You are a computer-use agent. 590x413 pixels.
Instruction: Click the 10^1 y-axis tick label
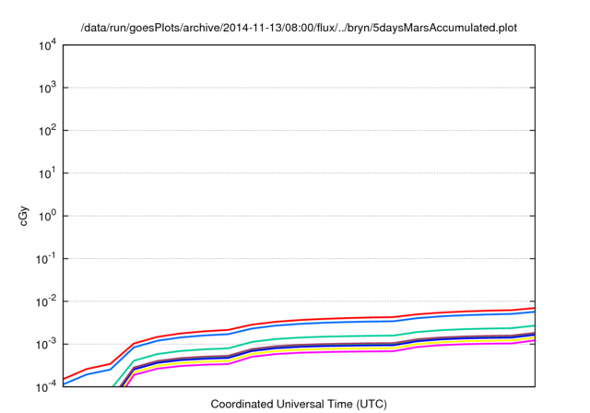pyautogui.click(x=46, y=173)
